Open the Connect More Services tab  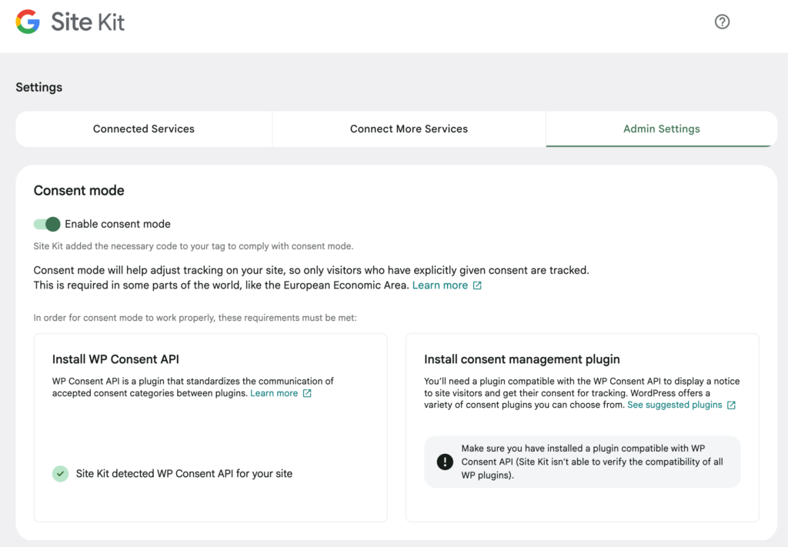(409, 128)
